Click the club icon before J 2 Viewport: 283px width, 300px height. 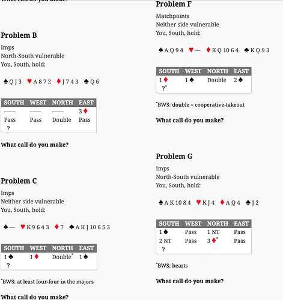[248, 203]
